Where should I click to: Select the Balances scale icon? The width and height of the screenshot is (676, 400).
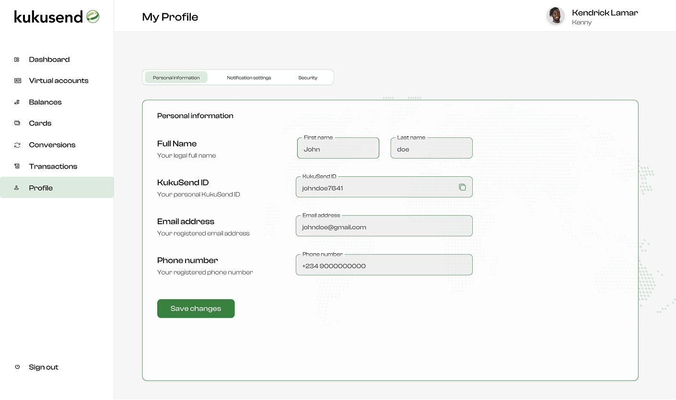point(17,102)
